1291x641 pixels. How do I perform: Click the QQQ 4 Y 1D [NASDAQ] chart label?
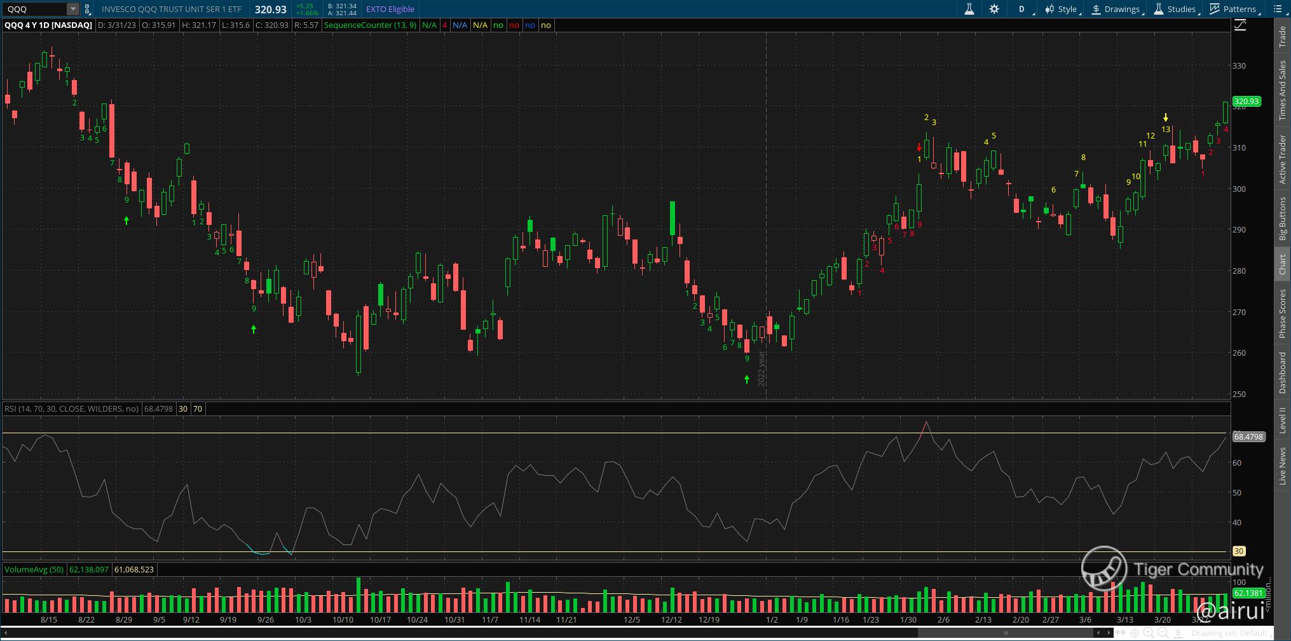[x=48, y=25]
